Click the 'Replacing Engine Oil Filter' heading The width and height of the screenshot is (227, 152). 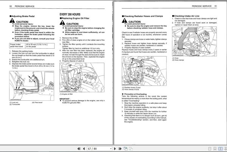click(75, 18)
